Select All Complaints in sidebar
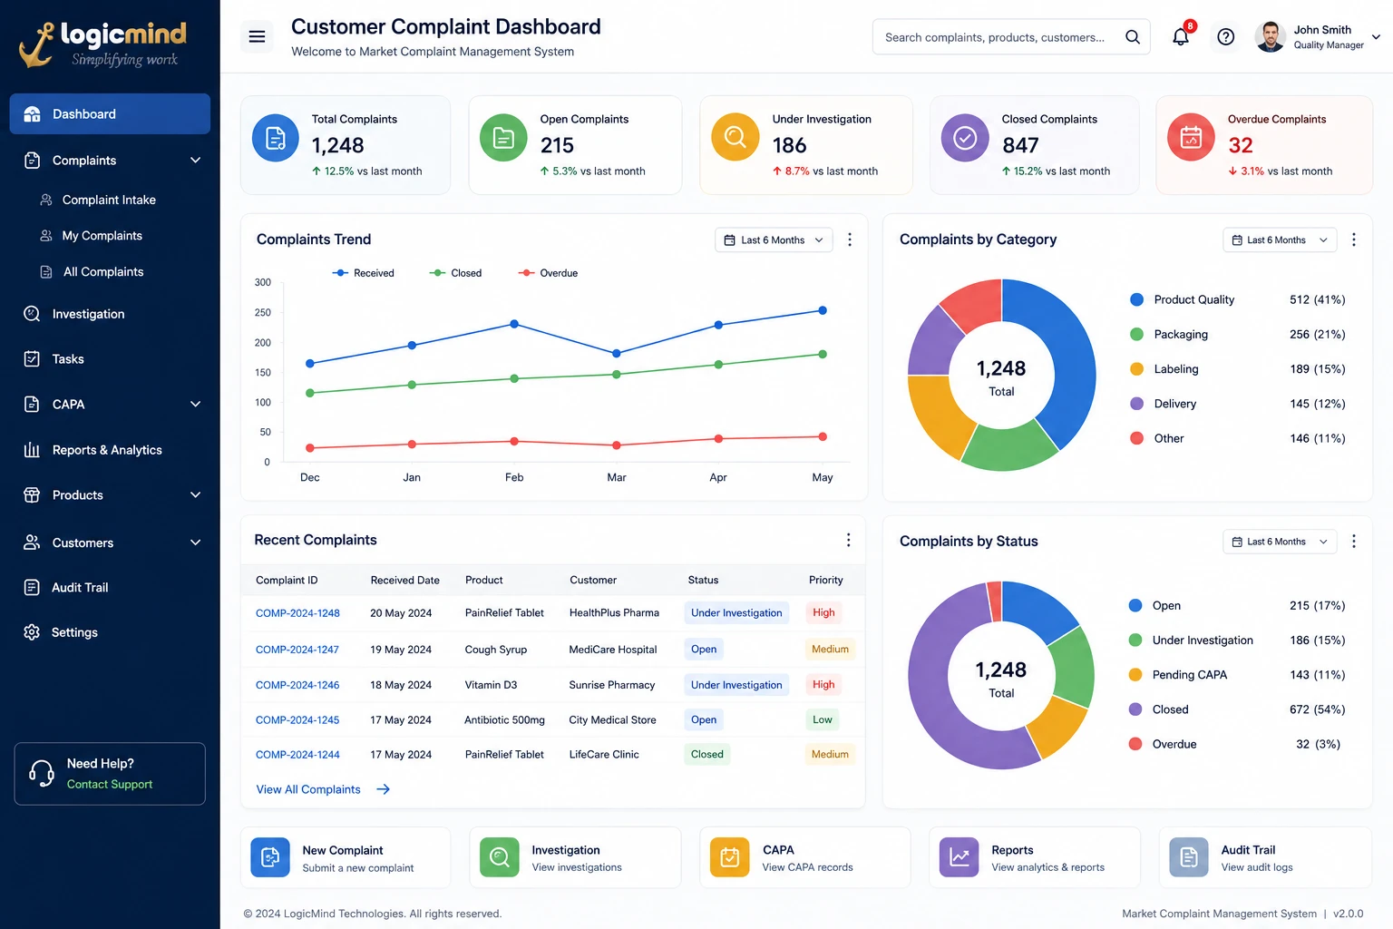Viewport: 1393px width, 929px height. click(102, 272)
